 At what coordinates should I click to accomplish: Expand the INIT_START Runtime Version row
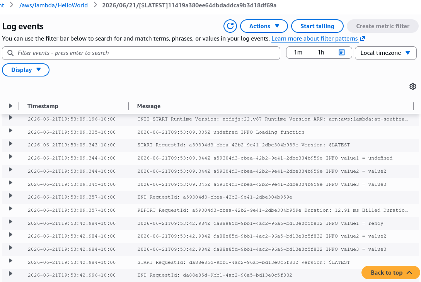[10, 117]
